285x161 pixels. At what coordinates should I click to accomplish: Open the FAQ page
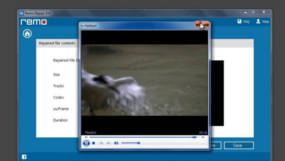tap(244, 22)
